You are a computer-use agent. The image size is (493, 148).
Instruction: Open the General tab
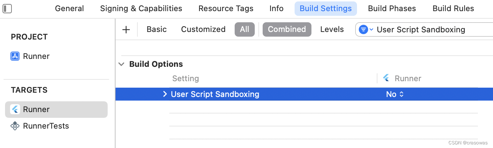(x=69, y=8)
